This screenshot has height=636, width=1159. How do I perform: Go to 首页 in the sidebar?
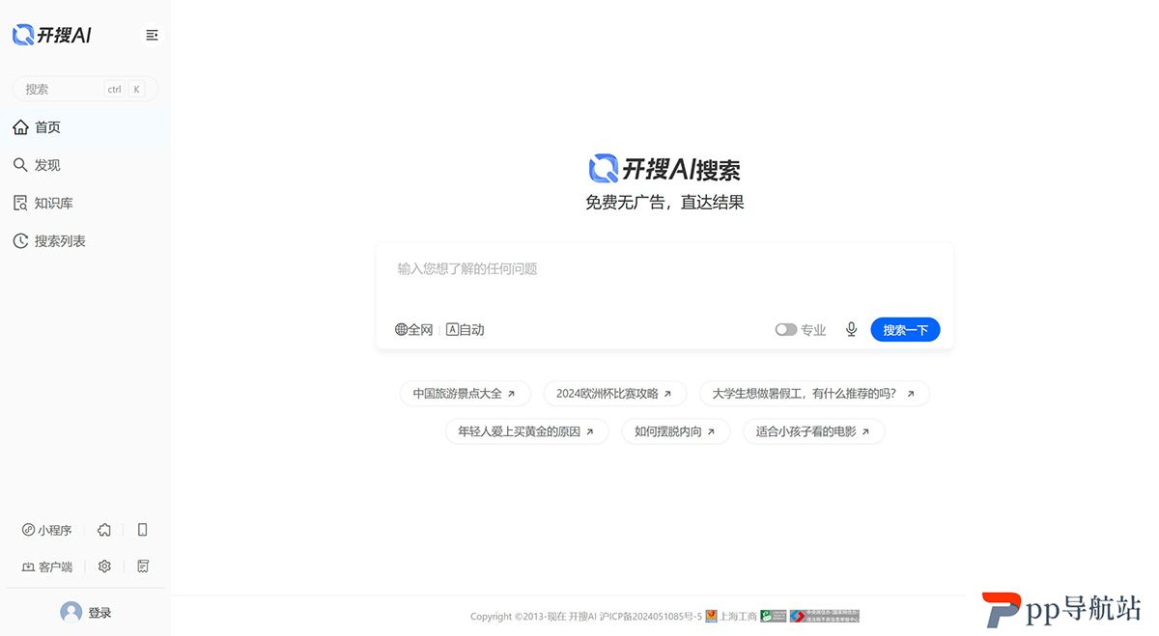point(85,127)
